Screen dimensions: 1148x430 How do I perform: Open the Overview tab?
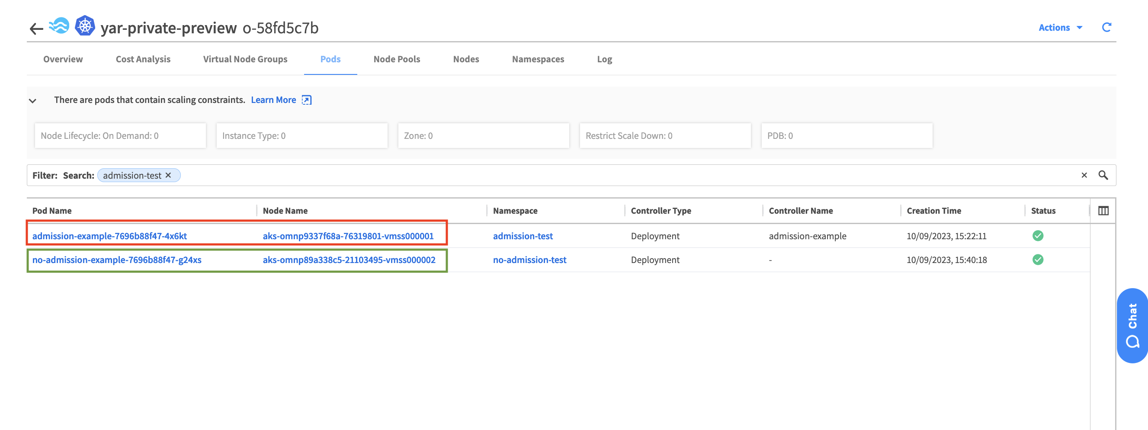tap(63, 59)
